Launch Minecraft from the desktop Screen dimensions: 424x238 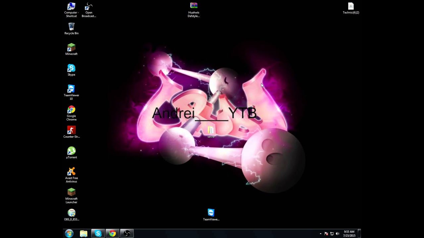click(x=71, y=49)
